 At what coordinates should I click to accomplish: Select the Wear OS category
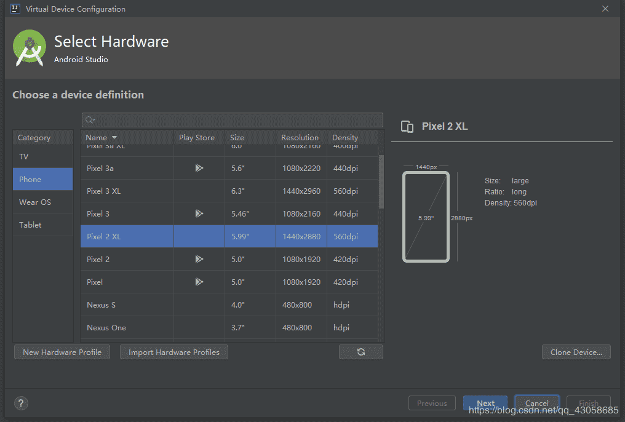(x=35, y=202)
